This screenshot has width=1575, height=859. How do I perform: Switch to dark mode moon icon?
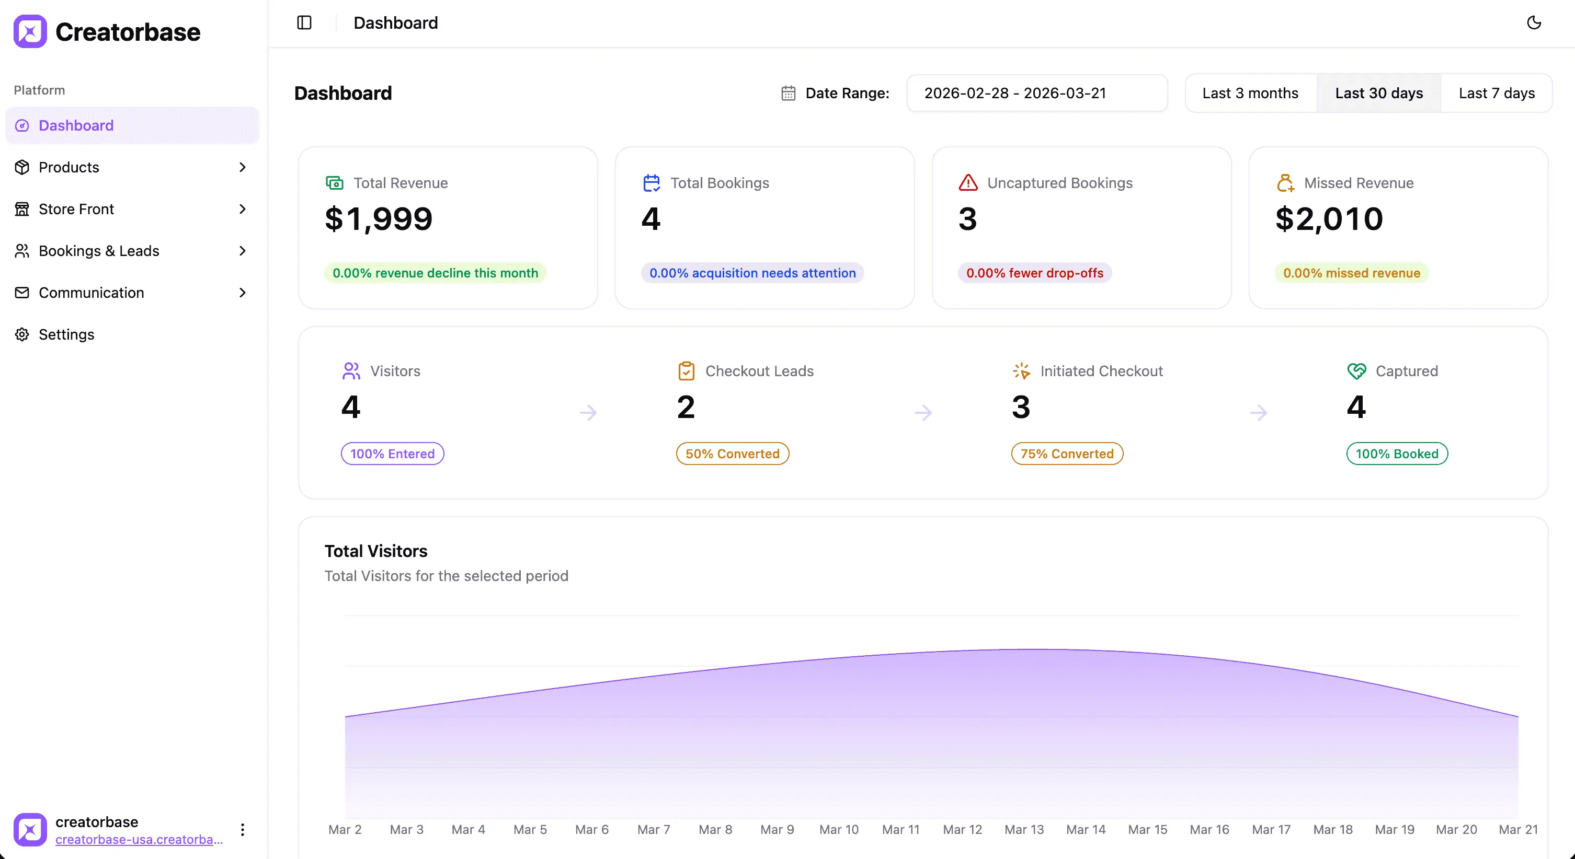(1534, 22)
